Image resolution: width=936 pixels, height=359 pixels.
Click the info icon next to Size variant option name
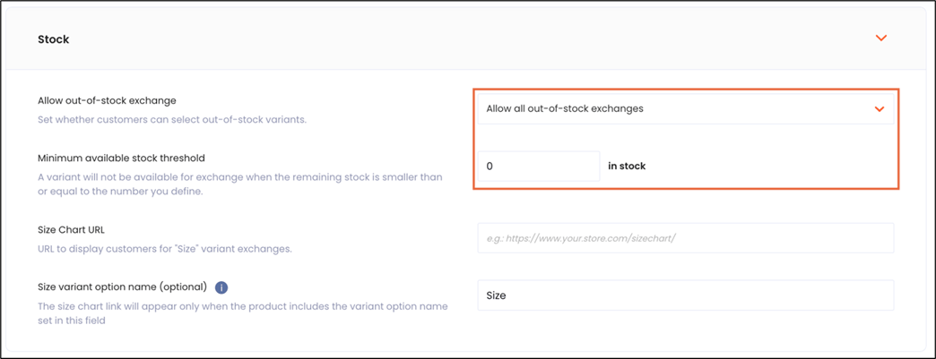[221, 287]
